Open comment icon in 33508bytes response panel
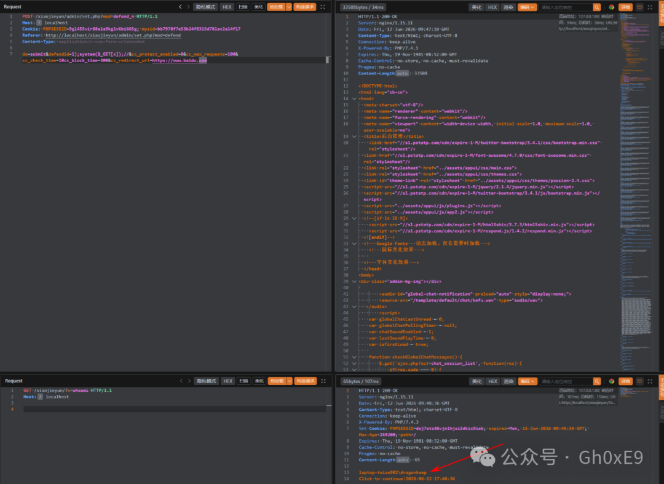This screenshot has width=664, height=484. 639,7
